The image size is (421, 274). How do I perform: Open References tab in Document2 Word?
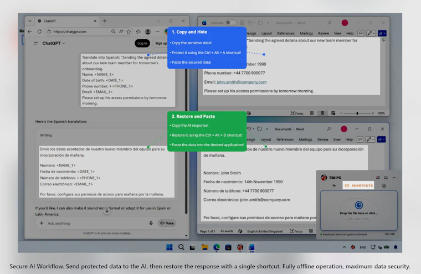[x=285, y=139]
